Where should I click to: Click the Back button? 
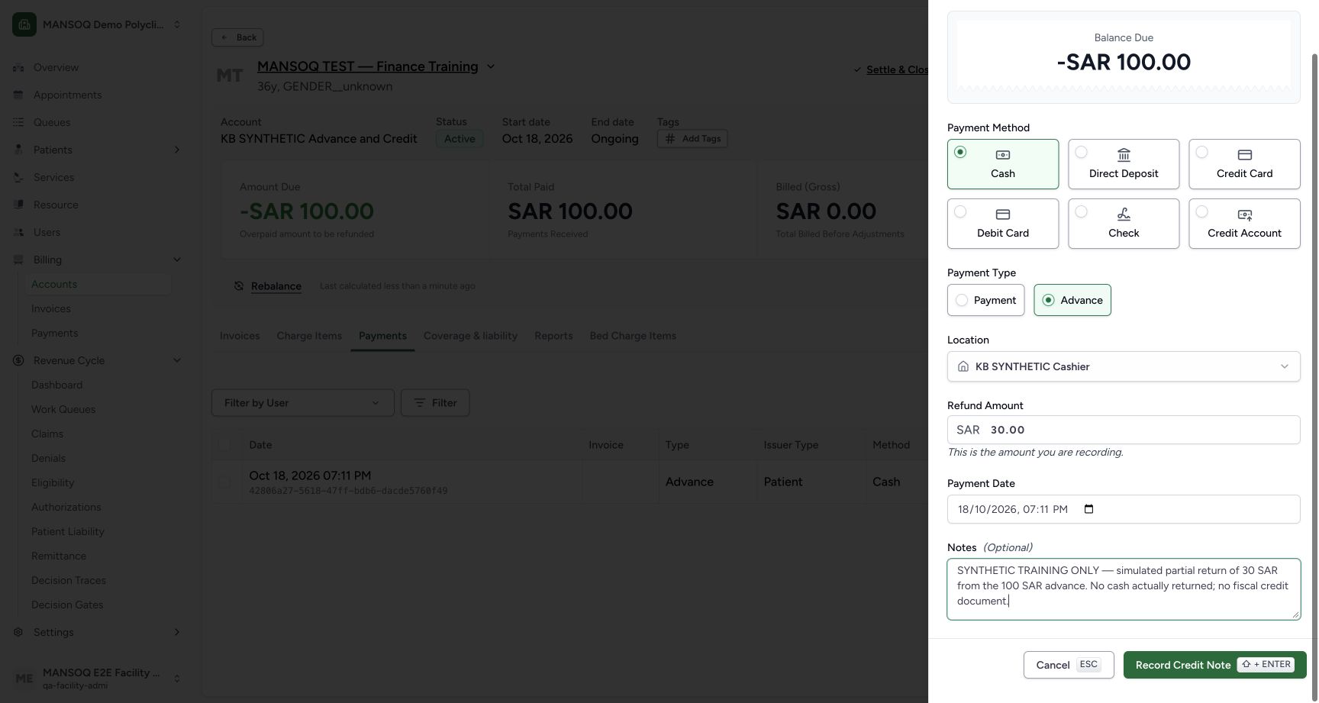pos(238,37)
